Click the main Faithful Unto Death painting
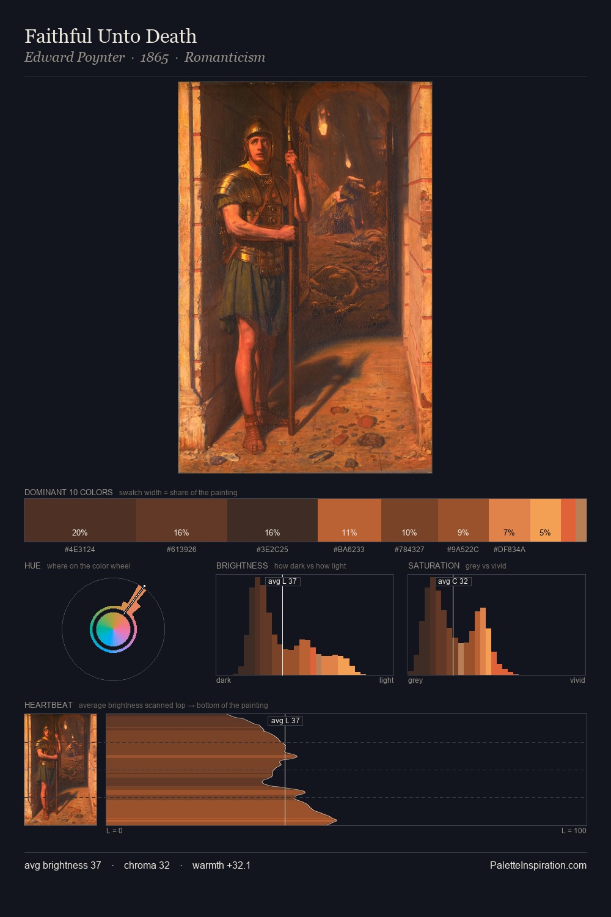 (305, 278)
